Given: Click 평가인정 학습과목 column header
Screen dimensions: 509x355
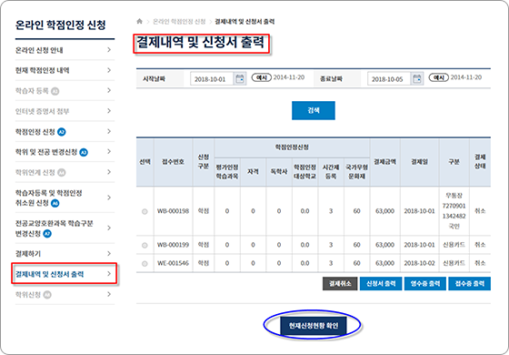Looking at the screenshot, I should 227,172.
